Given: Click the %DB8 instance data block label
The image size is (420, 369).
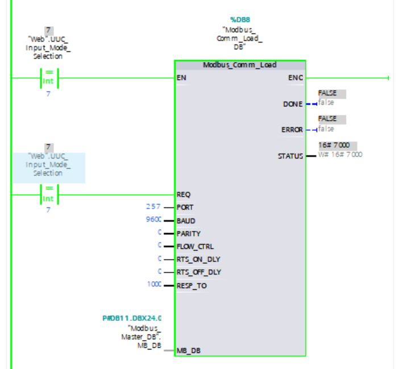Looking at the screenshot, I should [240, 20].
